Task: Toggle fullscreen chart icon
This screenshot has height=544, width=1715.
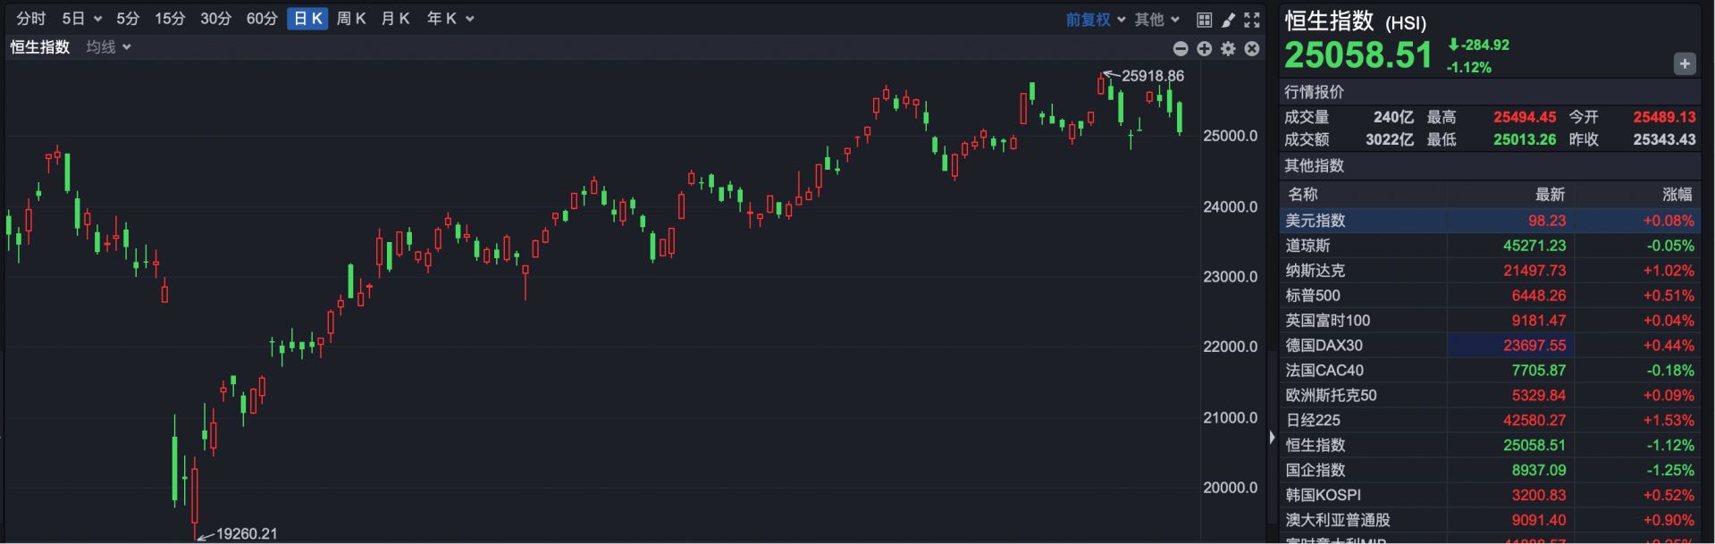Action: pos(1252,20)
